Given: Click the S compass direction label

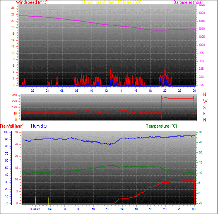Looking at the screenshot, I should point(204,108).
